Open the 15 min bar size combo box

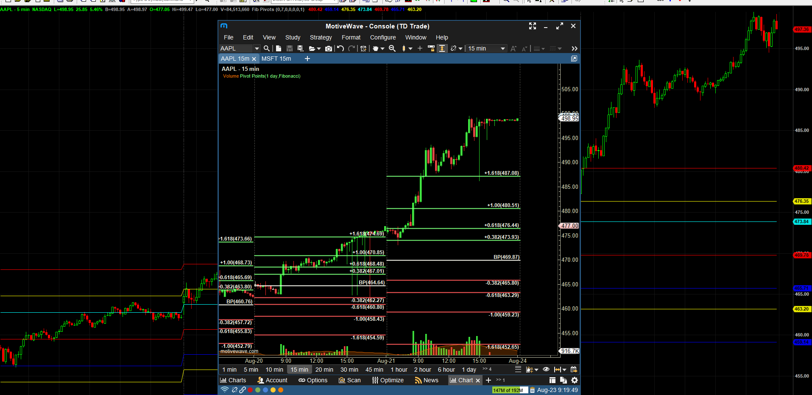(x=486, y=48)
